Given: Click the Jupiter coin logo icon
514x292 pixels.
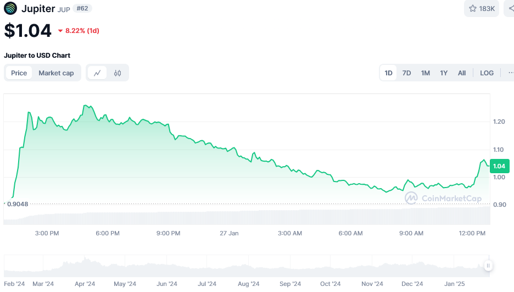Looking at the screenshot, I should pyautogui.click(x=10, y=8).
